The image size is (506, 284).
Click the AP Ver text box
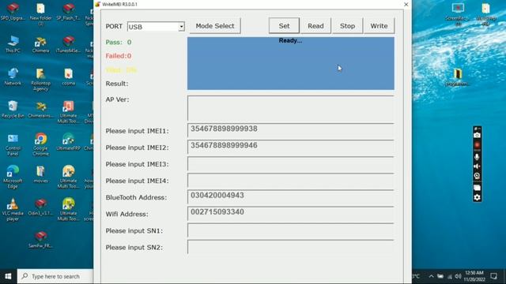point(290,108)
